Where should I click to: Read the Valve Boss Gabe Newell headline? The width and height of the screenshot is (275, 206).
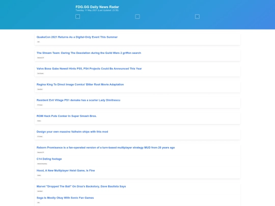click(x=89, y=69)
